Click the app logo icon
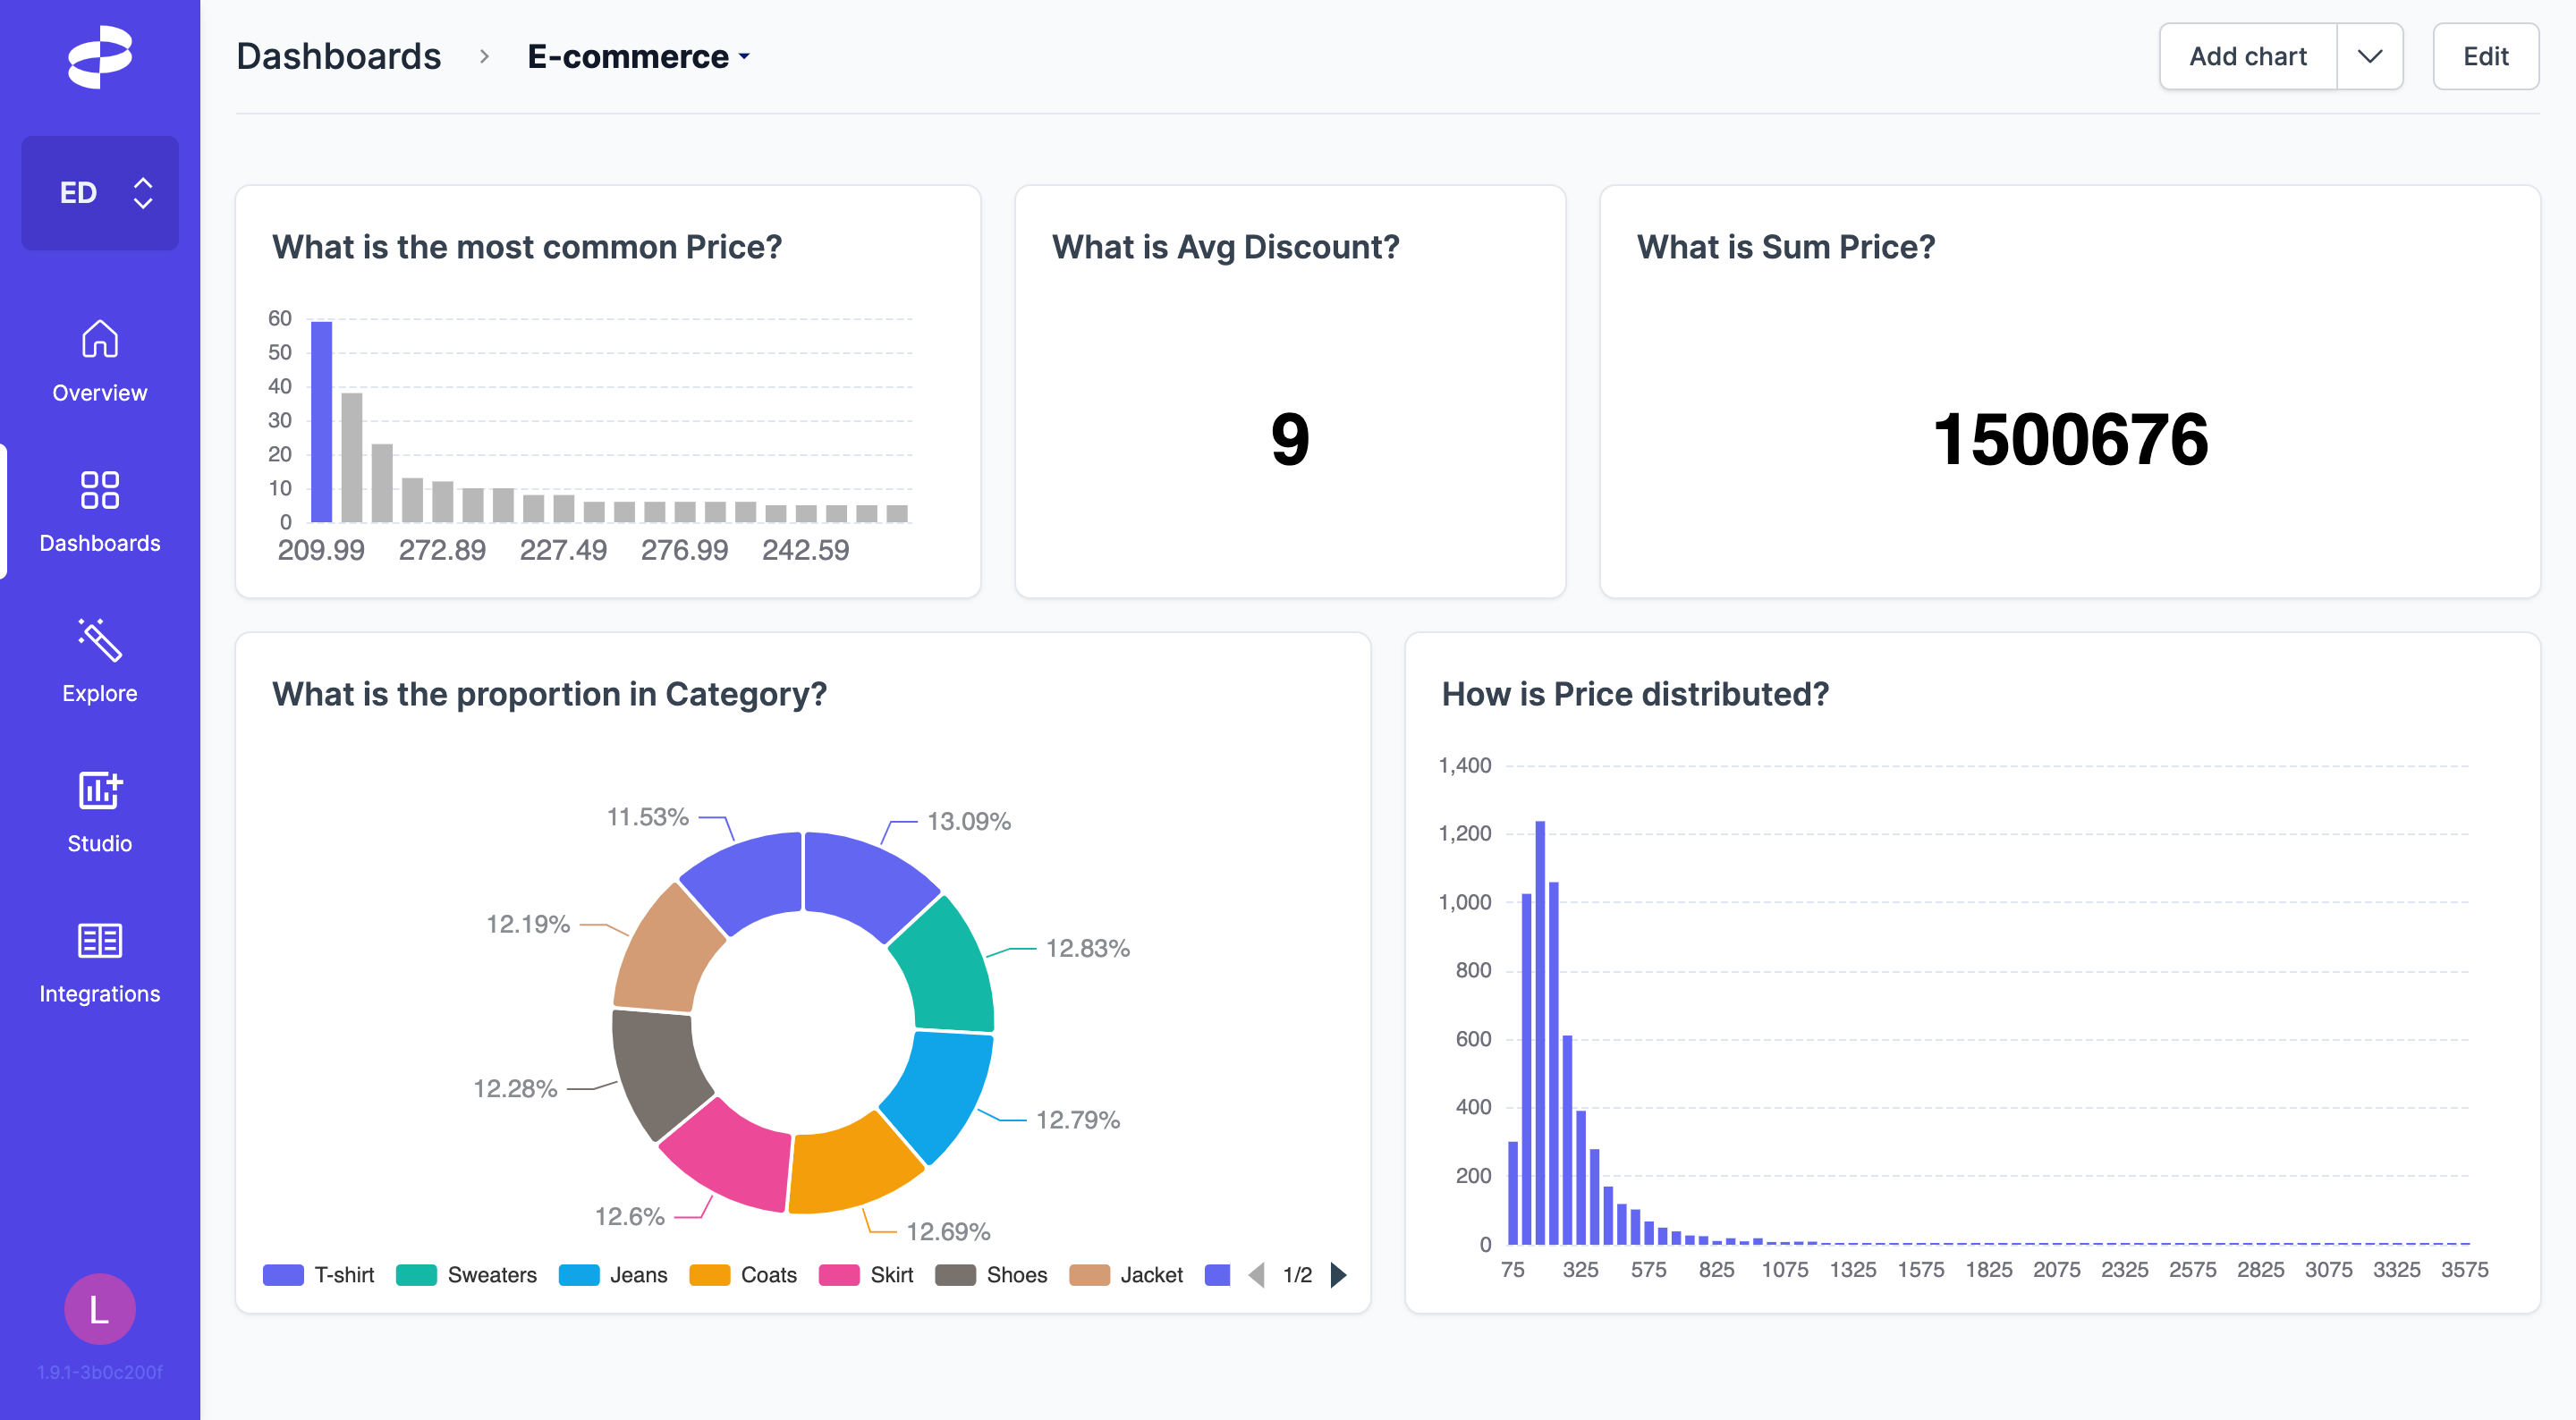The width and height of the screenshot is (2576, 1420). 99,57
